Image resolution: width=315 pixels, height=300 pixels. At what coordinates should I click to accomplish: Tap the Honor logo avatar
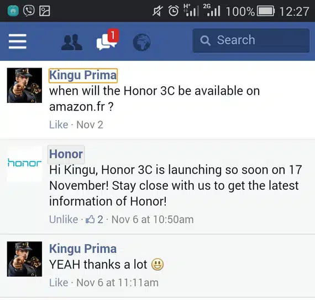pyautogui.click(x=24, y=164)
